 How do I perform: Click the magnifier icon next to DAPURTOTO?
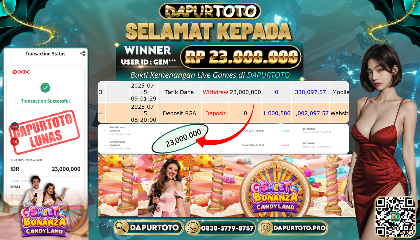[121, 228]
